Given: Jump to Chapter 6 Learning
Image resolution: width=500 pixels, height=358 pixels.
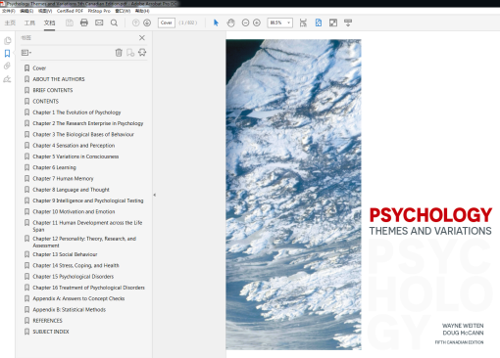Looking at the screenshot, I should click(54, 167).
